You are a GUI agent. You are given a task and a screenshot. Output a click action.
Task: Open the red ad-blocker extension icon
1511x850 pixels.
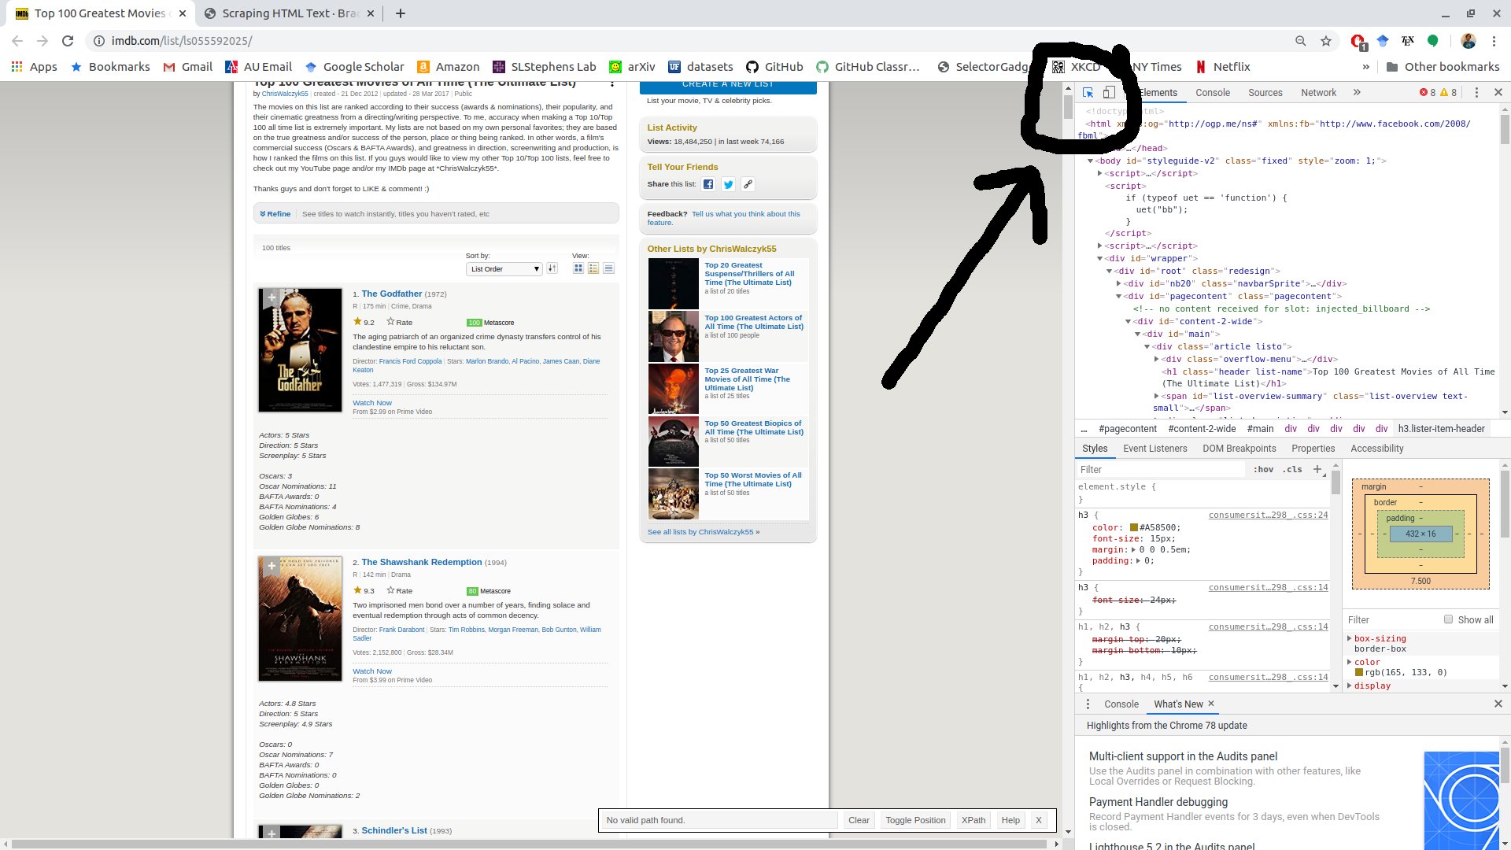(1358, 42)
